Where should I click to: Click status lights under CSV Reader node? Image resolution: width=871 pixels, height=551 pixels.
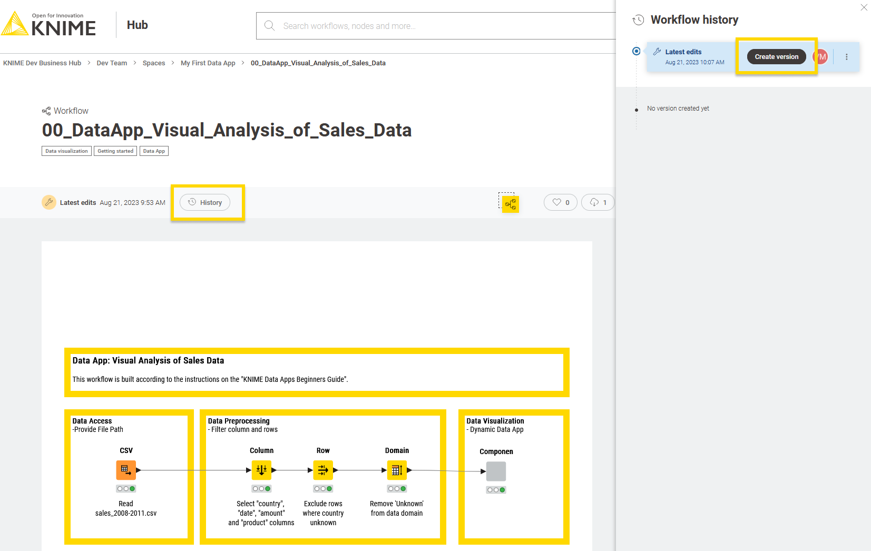[126, 489]
